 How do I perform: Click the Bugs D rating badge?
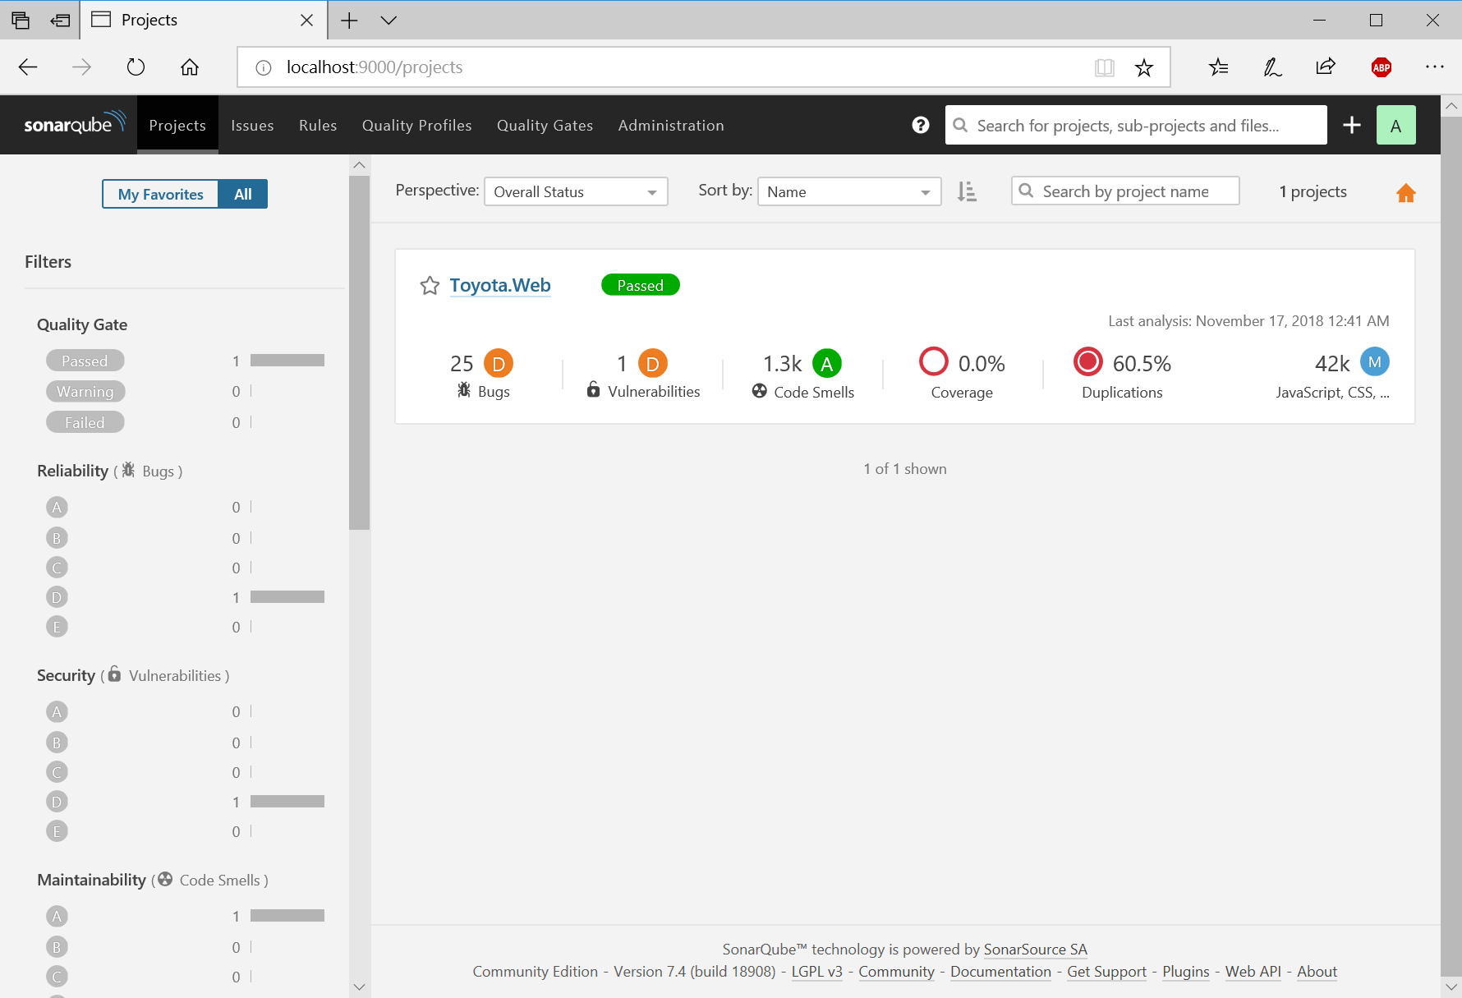[499, 363]
